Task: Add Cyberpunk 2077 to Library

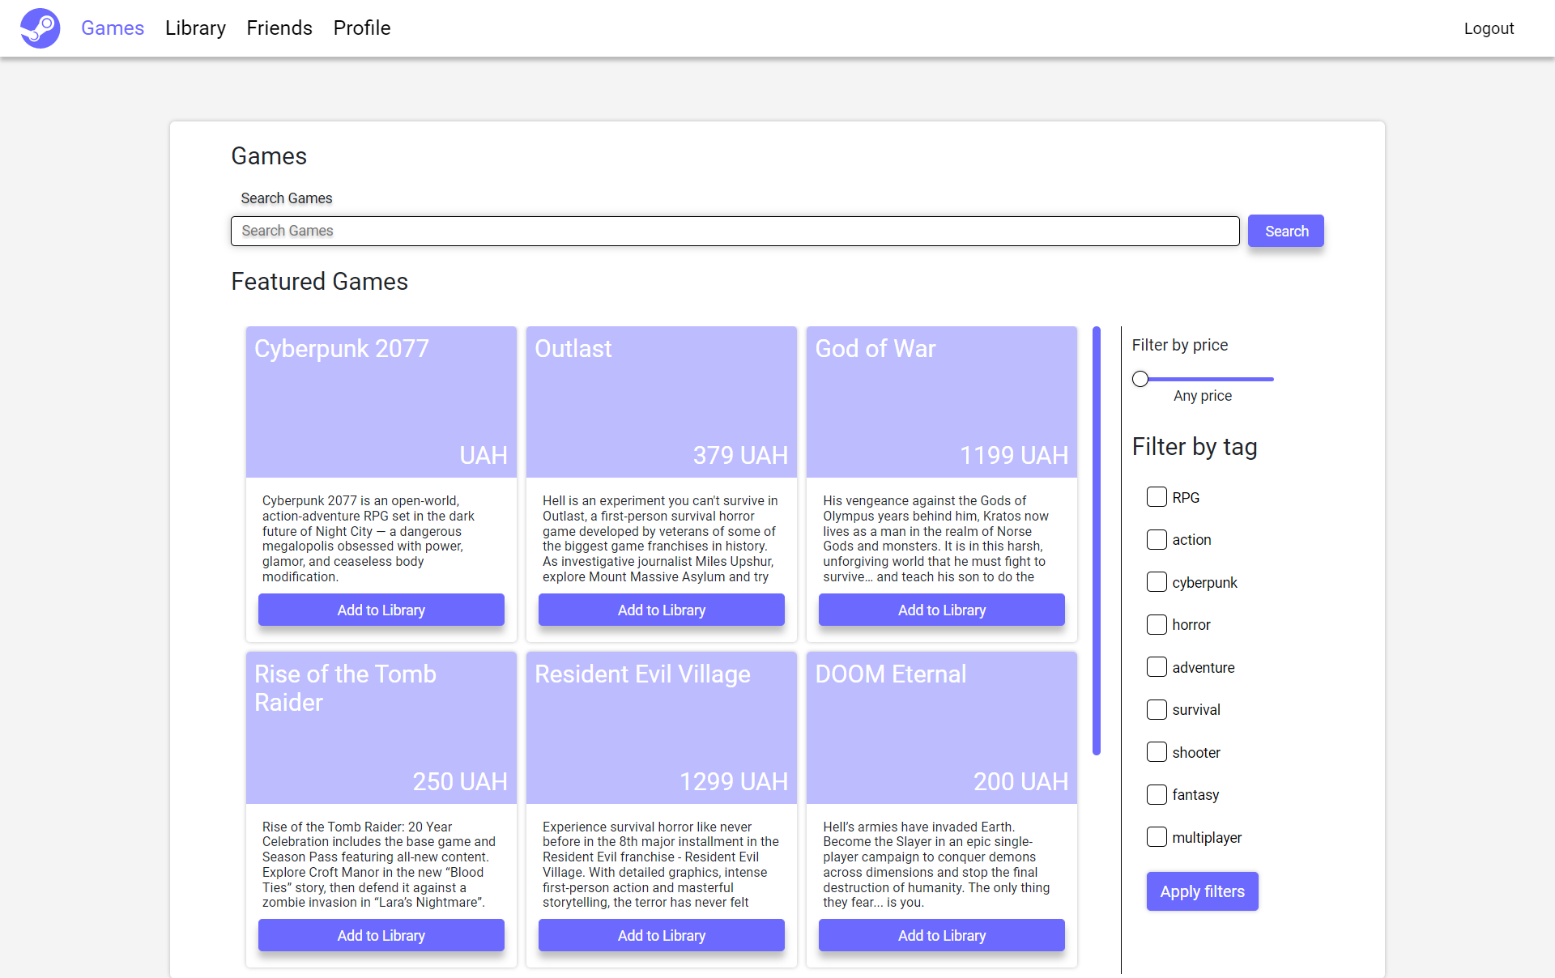Action: coord(381,610)
